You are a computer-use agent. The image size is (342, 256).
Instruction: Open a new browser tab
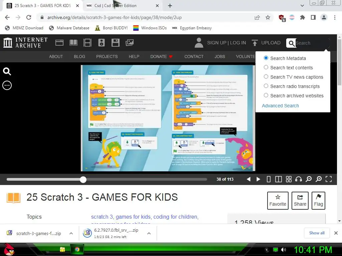point(170,6)
